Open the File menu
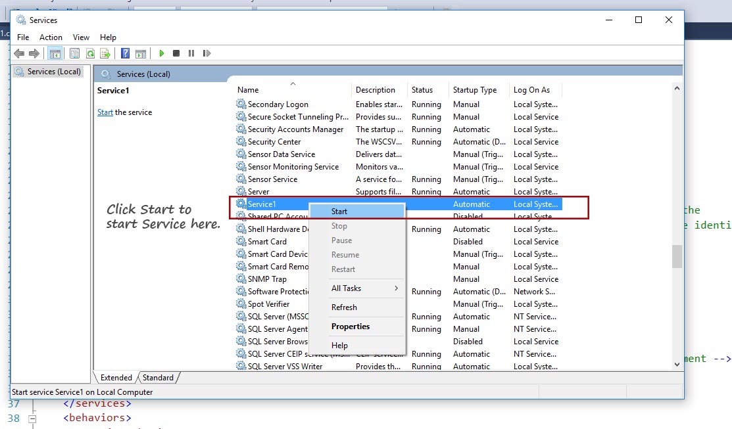The height and width of the screenshot is (429, 732). pos(23,37)
